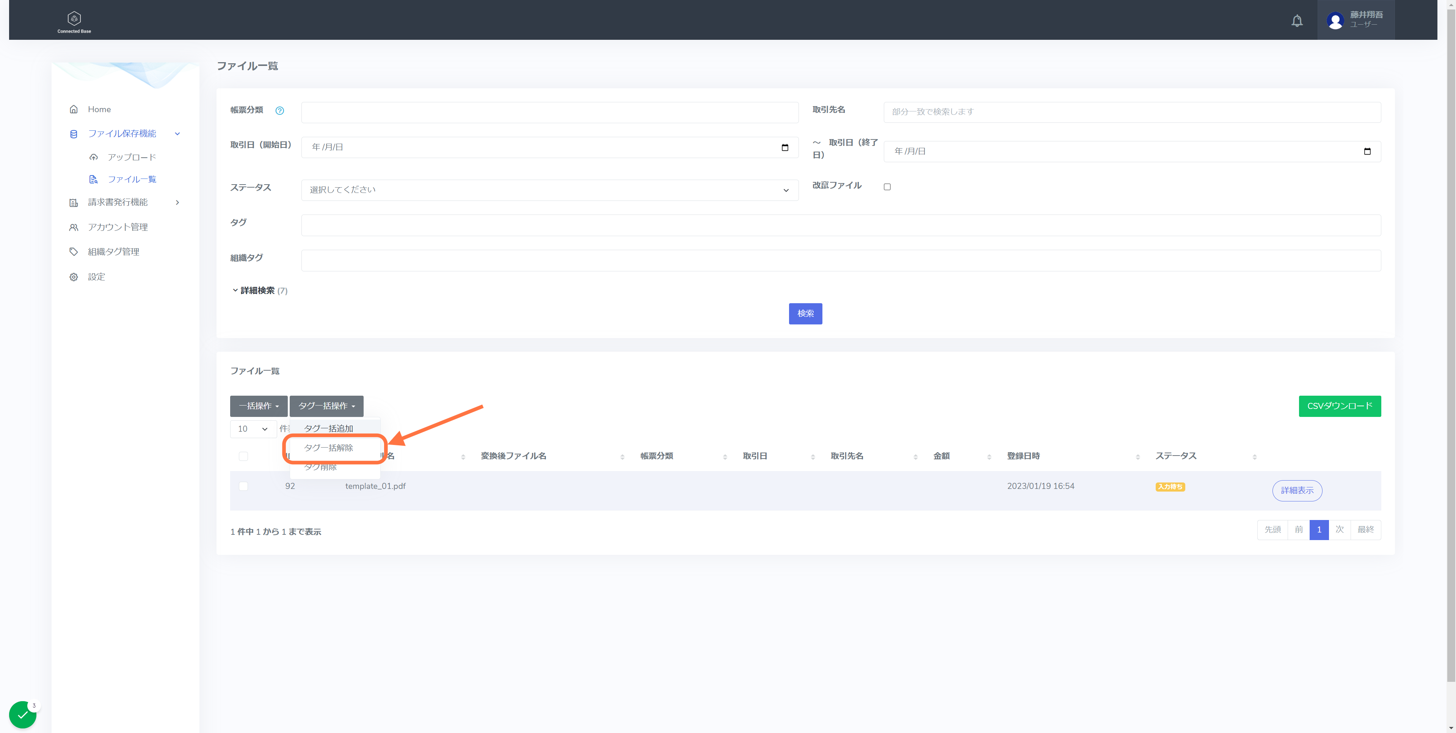This screenshot has width=1456, height=733.
Task: Expand the 詳細検索 (7) section
Action: pyautogui.click(x=259, y=290)
